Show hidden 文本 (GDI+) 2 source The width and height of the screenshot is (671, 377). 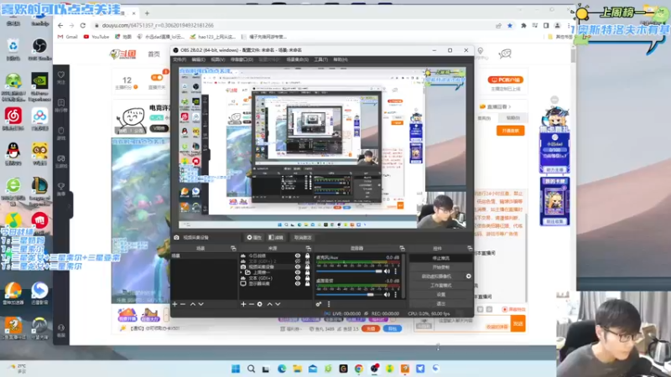click(x=298, y=261)
